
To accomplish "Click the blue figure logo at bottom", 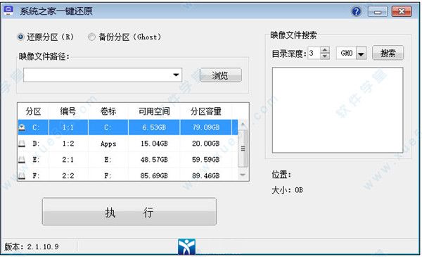I will (x=186, y=246).
